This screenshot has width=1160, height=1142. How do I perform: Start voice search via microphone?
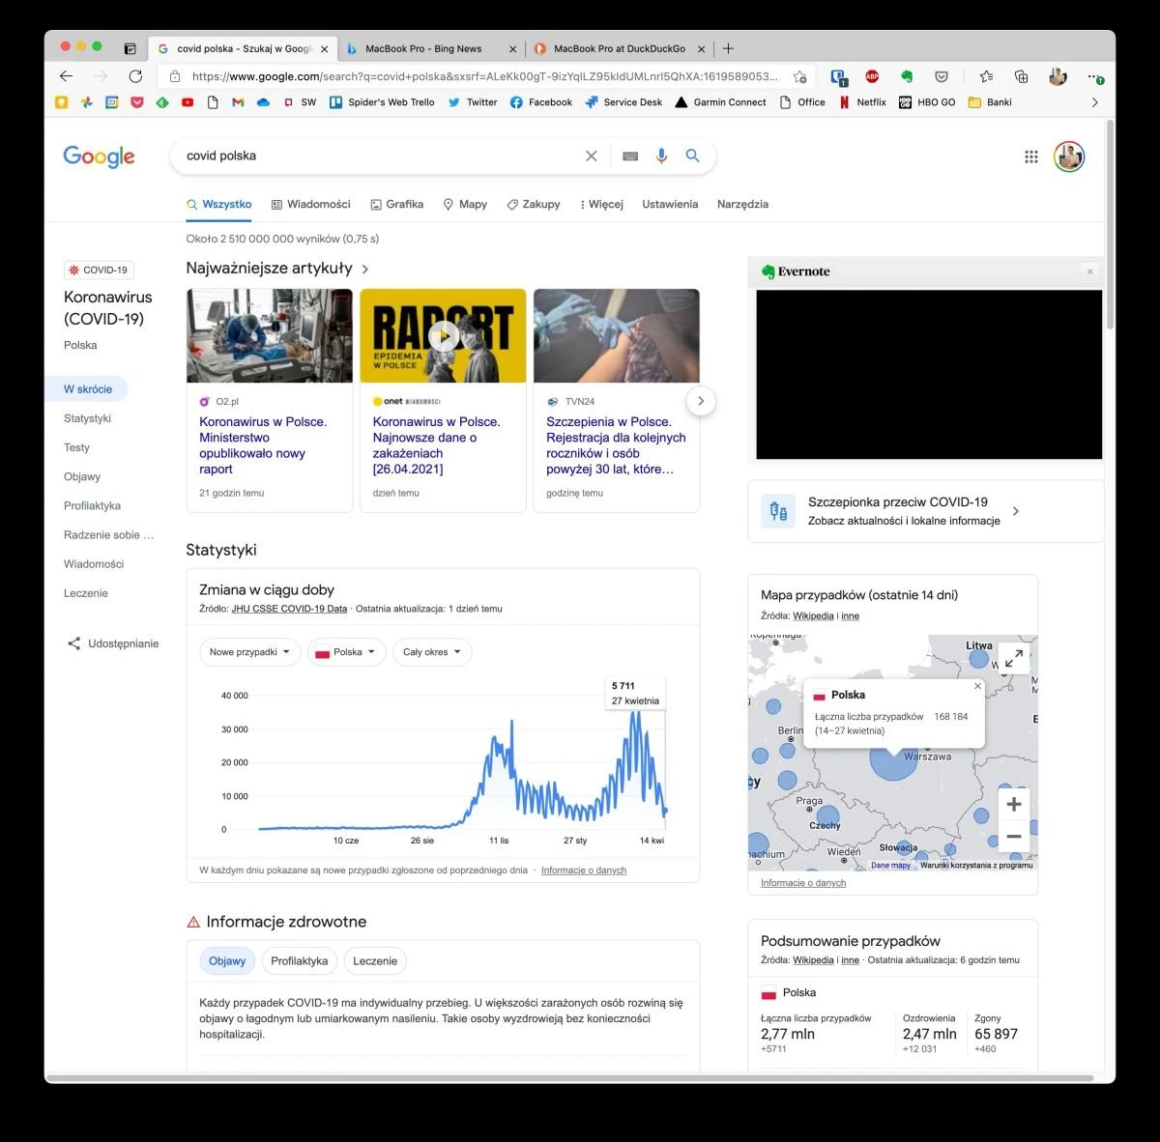click(x=661, y=156)
